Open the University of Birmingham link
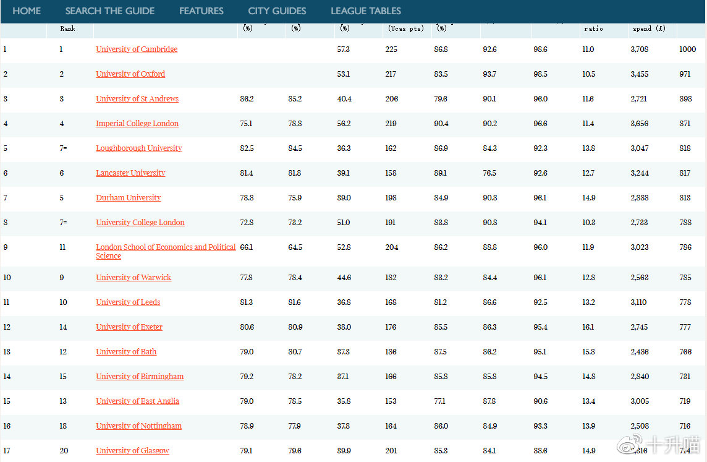The width and height of the screenshot is (707, 462). coord(140,377)
